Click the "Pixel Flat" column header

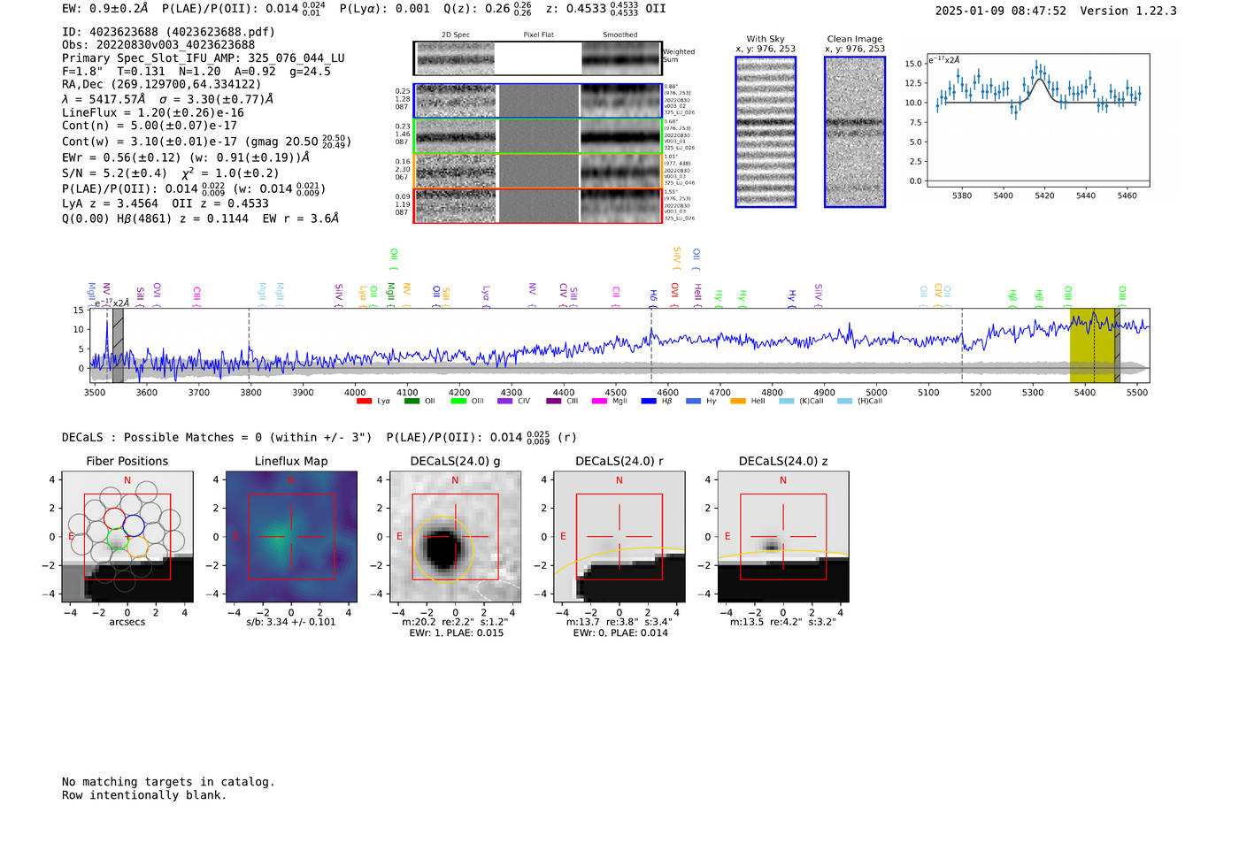[538, 35]
